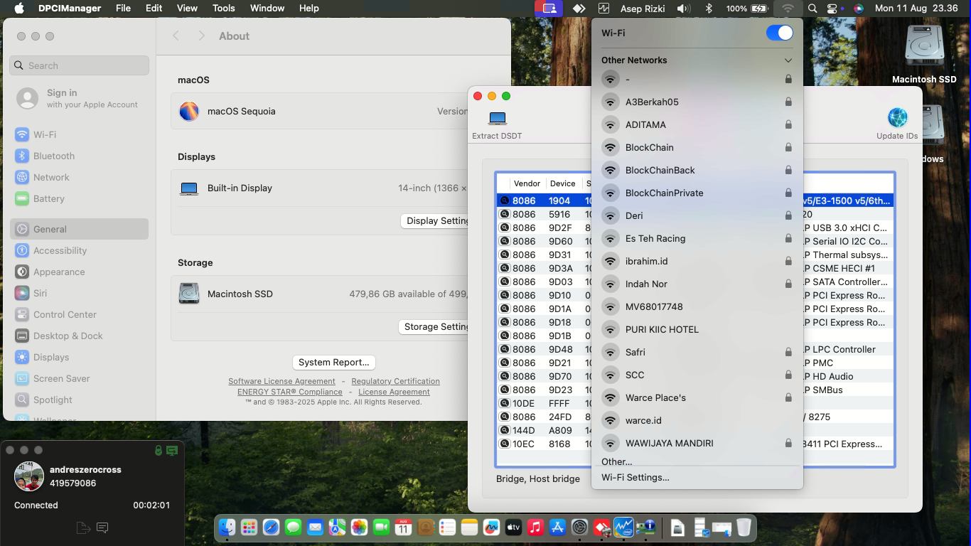Open Wi-Fi Settings from the dropdown
The height and width of the screenshot is (546, 971).
click(635, 477)
